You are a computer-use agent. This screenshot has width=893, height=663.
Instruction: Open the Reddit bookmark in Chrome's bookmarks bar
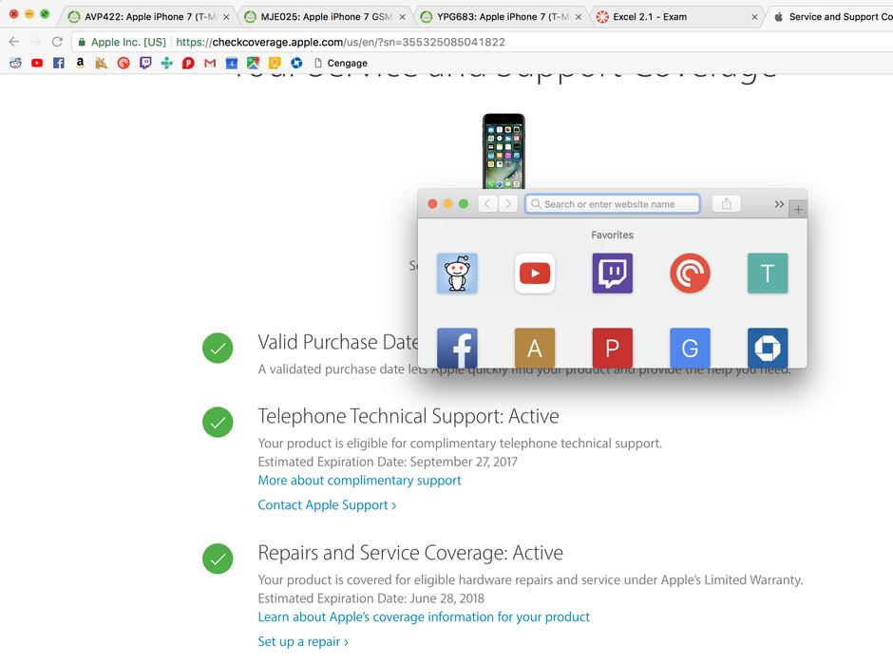tap(15, 63)
